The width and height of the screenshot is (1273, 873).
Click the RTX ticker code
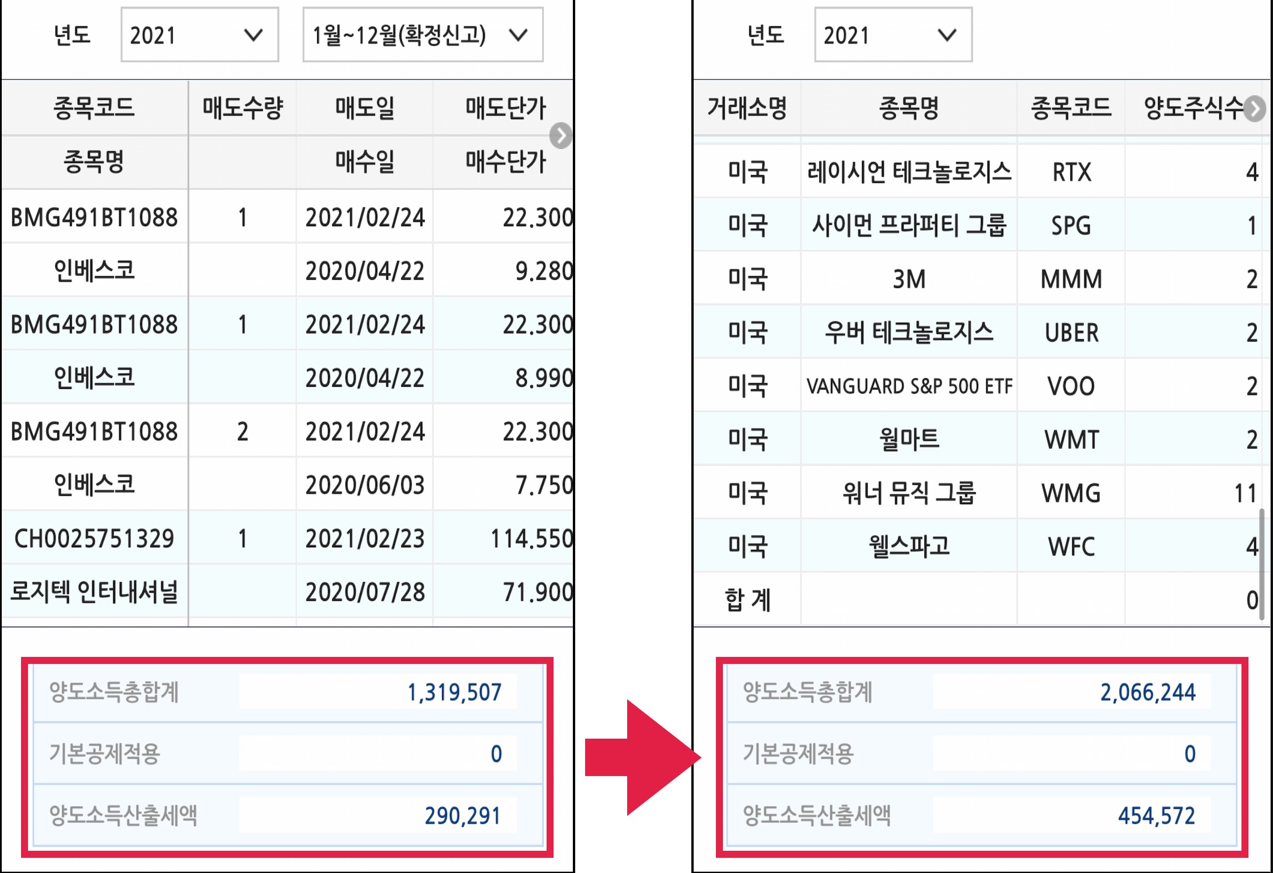(1072, 172)
